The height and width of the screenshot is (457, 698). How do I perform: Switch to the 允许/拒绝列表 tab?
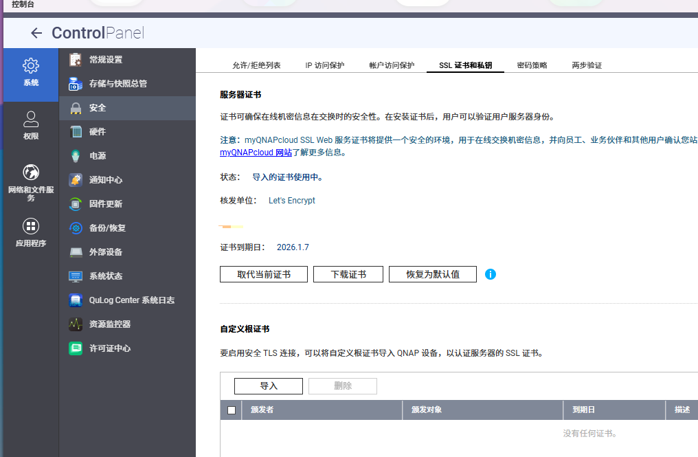tap(256, 65)
